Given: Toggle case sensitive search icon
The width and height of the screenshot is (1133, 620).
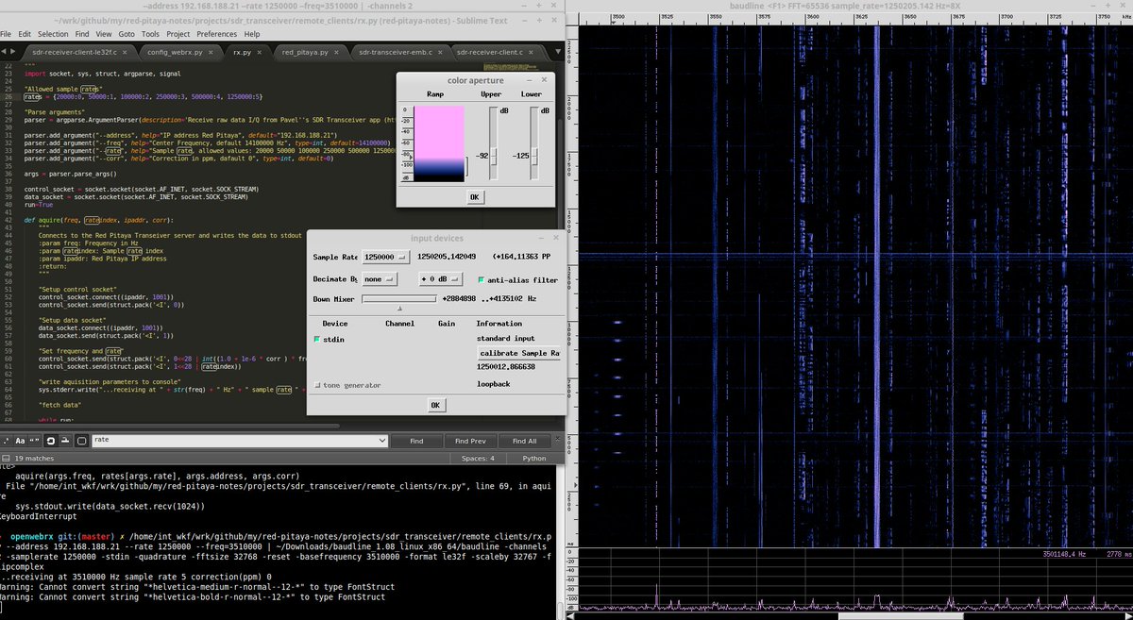Looking at the screenshot, I should pyautogui.click(x=21, y=441).
